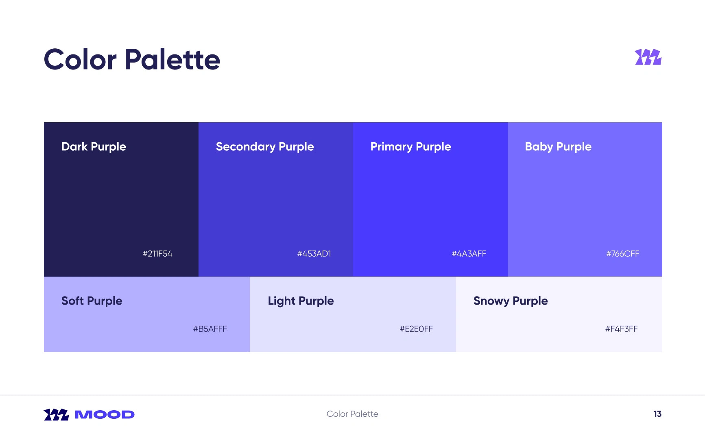
Task: Click the Color Palette main heading
Action: (132, 60)
